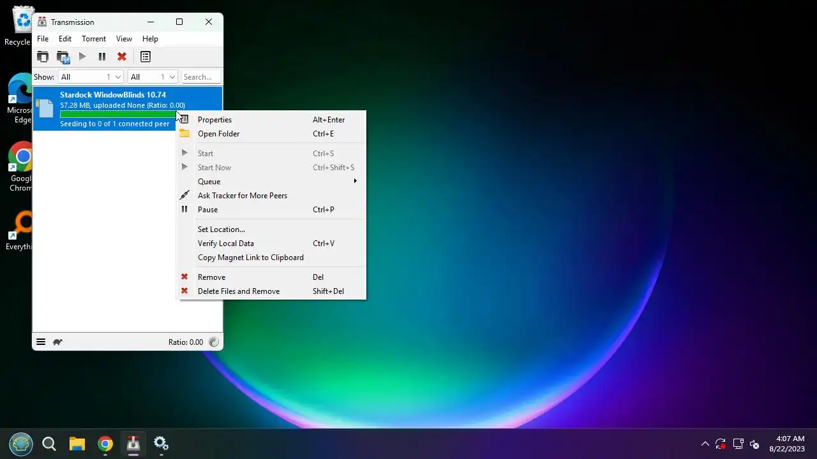
Task: Click the folder icon beside Open Folder
Action: pos(184,134)
